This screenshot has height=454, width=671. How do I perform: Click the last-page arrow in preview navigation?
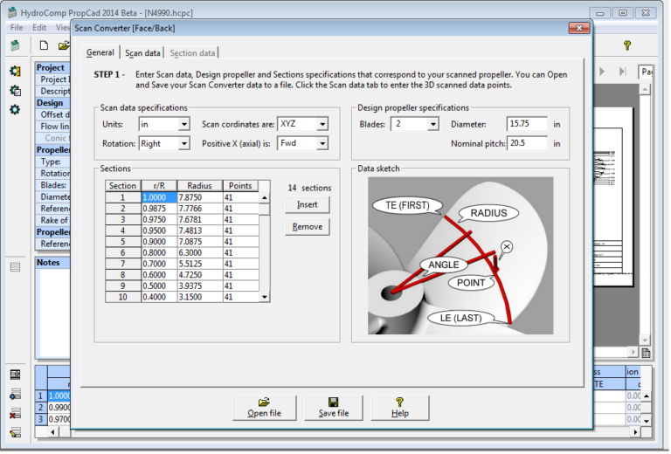pos(623,72)
